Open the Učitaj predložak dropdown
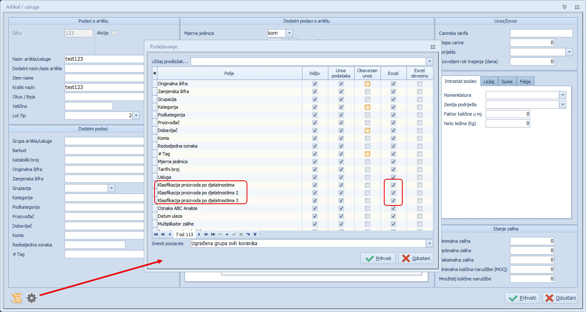The width and height of the screenshot is (586, 312). [429, 61]
